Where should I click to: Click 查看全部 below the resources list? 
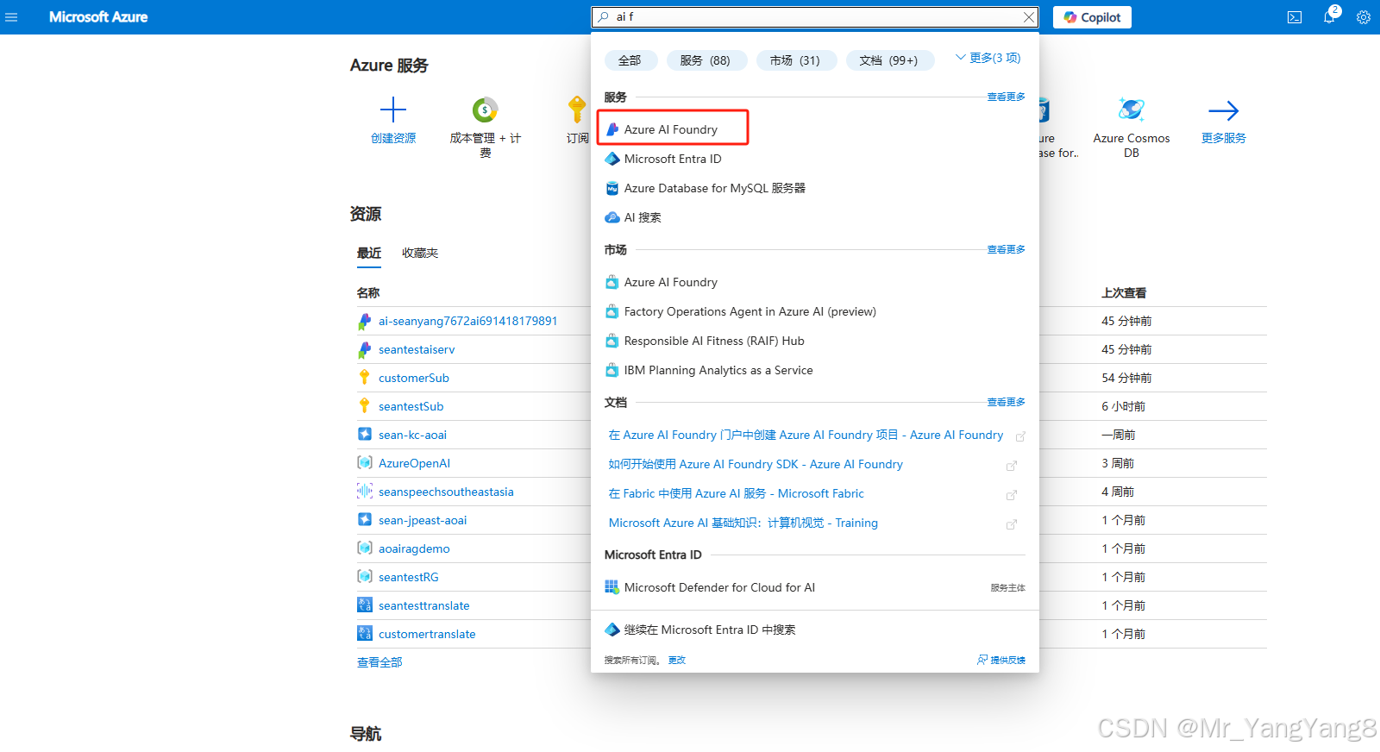point(379,662)
